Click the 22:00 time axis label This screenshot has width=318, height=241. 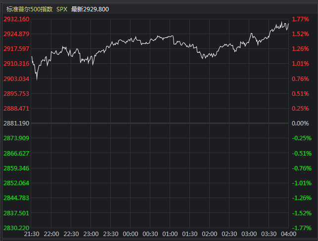coord(51,234)
